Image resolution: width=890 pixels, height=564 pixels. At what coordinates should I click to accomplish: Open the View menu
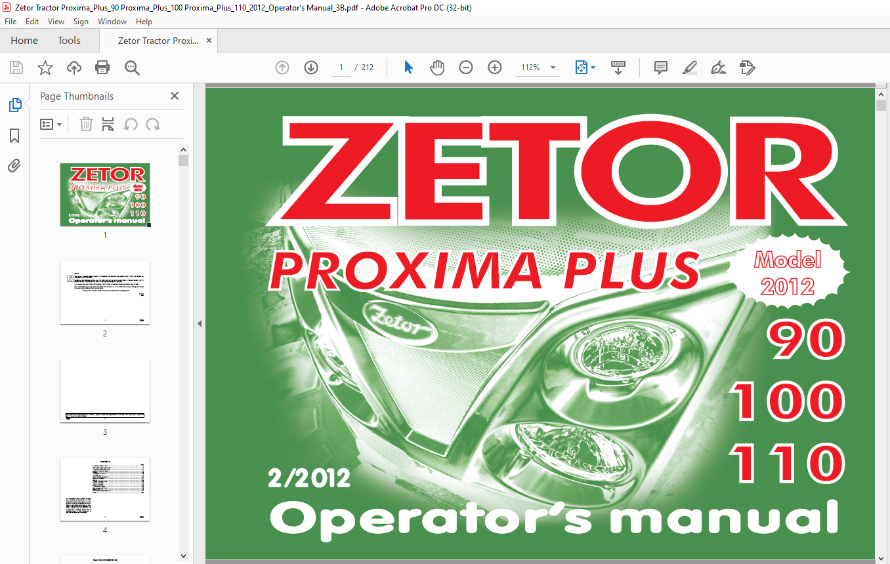click(x=56, y=22)
